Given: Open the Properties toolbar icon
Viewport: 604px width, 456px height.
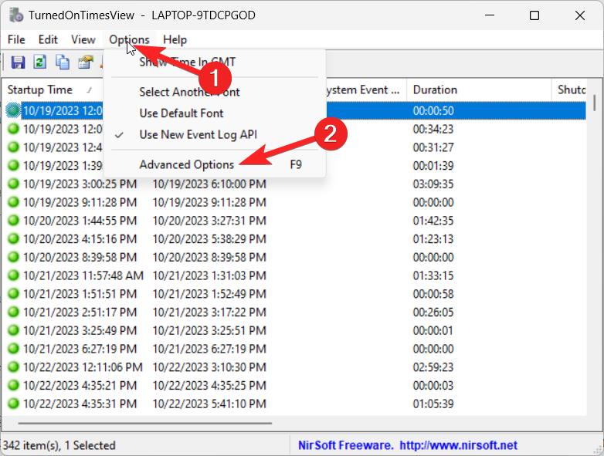Looking at the screenshot, I should (86, 62).
